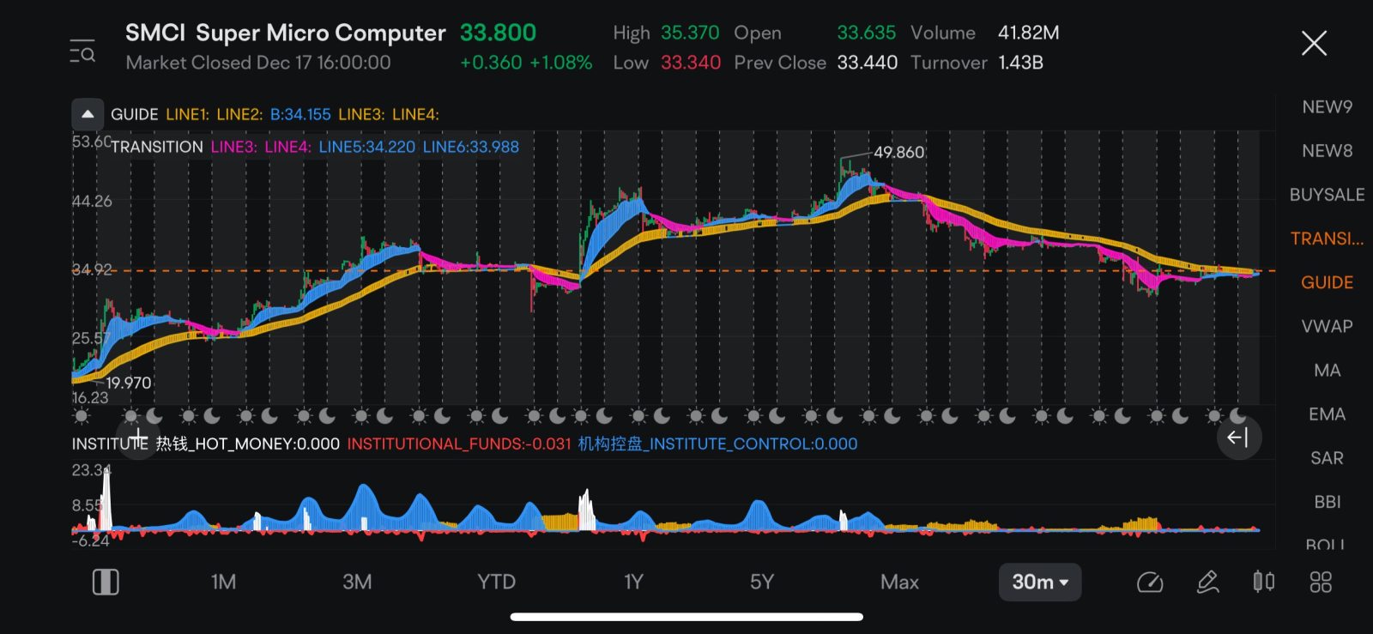Change the candlestick chart type icon
The image size is (1373, 634).
(x=1263, y=583)
